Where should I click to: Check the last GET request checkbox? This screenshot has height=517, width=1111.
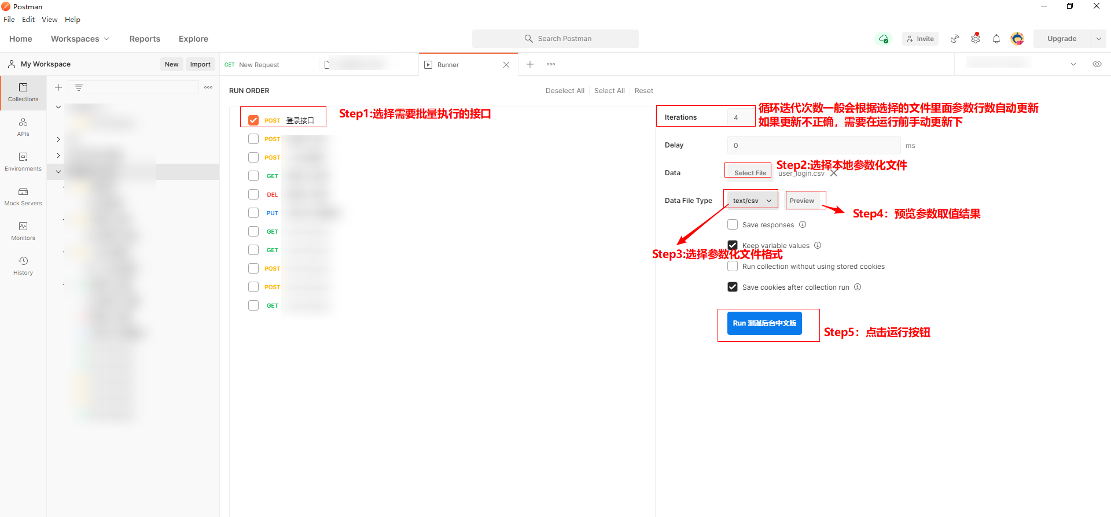coord(253,305)
